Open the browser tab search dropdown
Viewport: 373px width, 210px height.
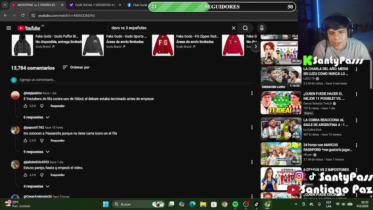pyautogui.click(x=5, y=5)
